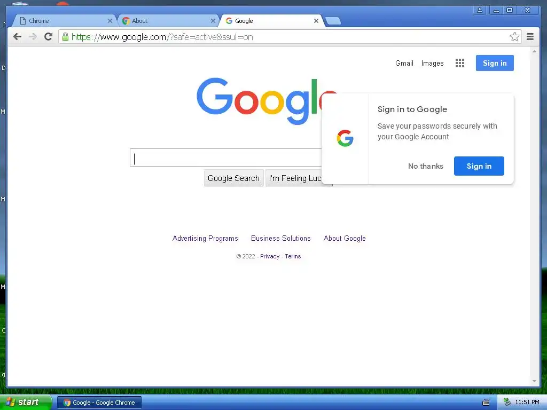Close the About tab
Viewport: 547px width, 410px height.
click(x=213, y=21)
